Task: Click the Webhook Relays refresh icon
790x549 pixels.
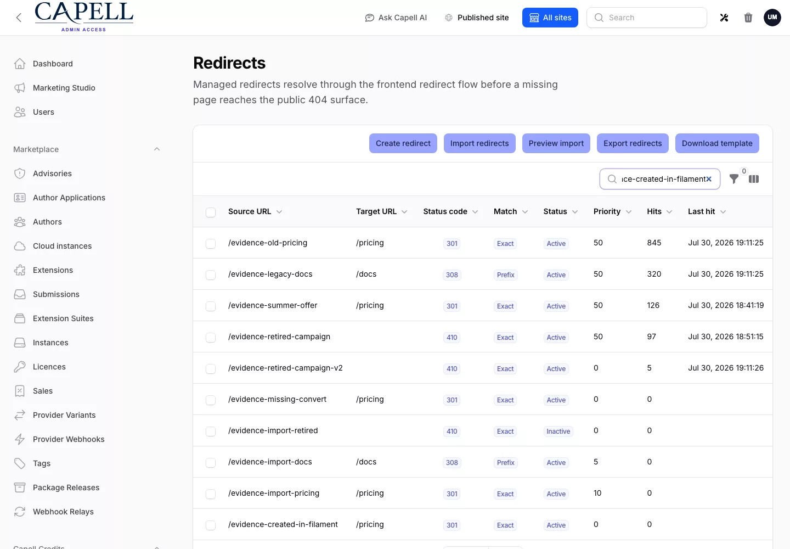Action: click(x=20, y=512)
